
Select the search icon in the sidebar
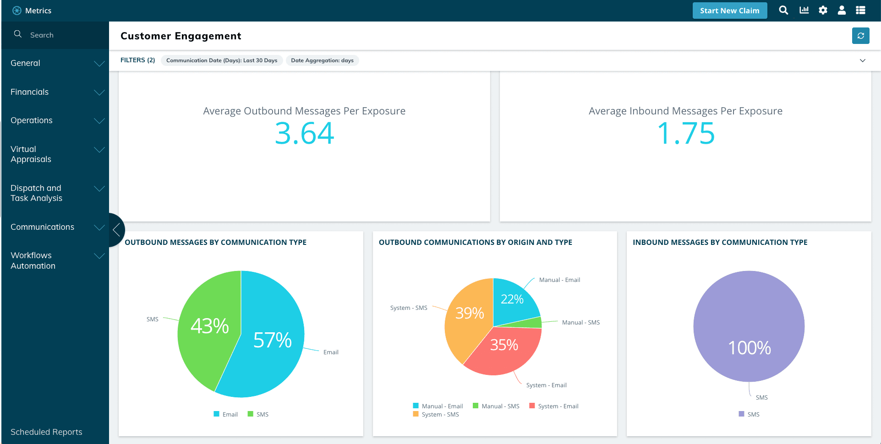click(17, 34)
